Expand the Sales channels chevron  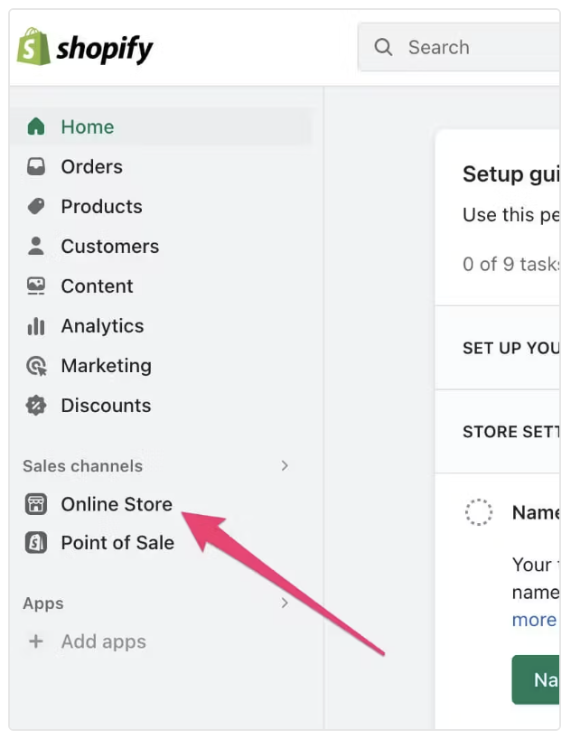[x=285, y=465]
